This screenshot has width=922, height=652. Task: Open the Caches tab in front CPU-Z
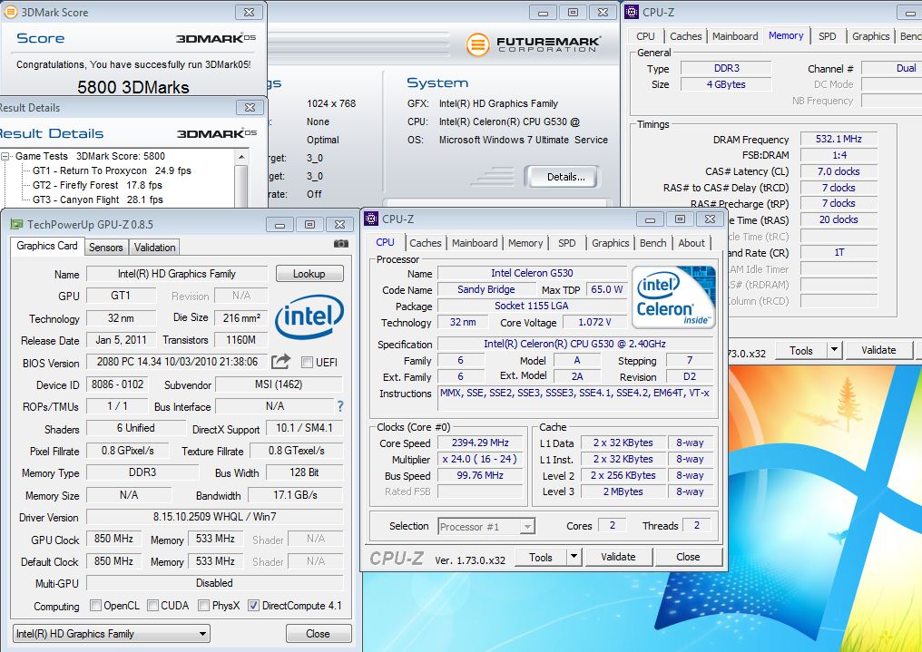point(425,243)
